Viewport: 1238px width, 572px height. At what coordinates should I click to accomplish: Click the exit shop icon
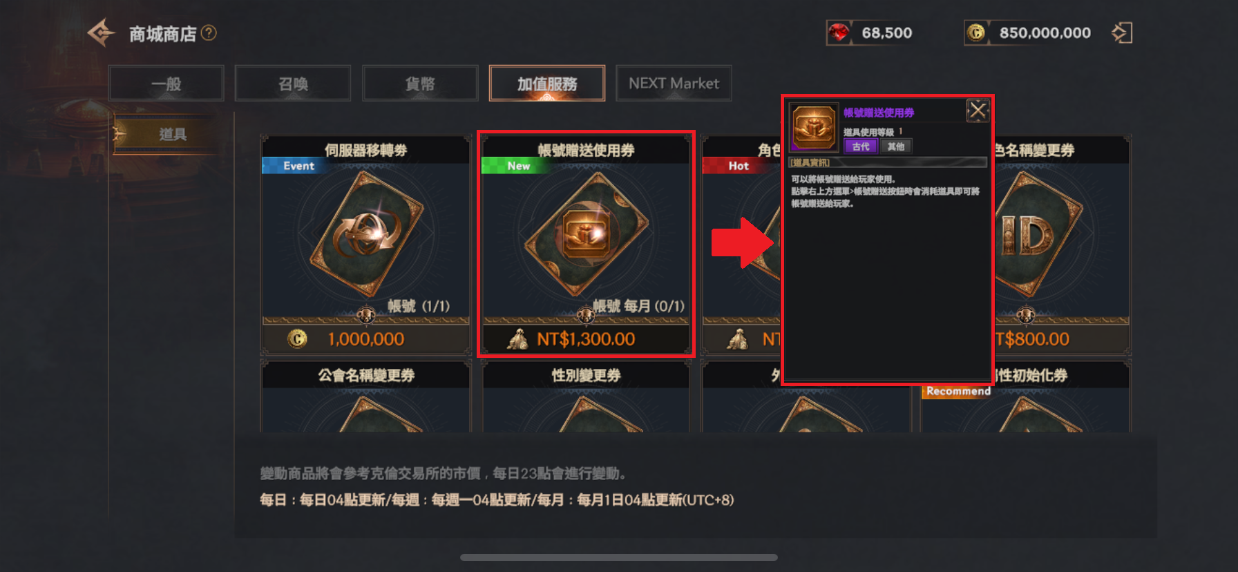pyautogui.click(x=1122, y=32)
